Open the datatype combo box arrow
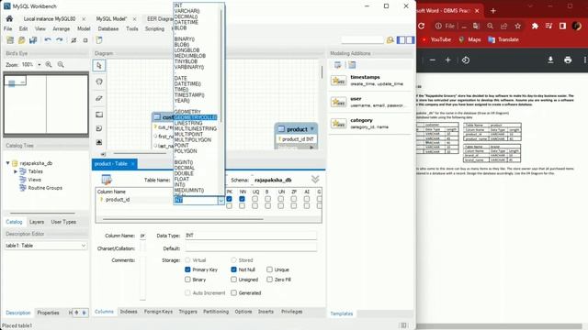This screenshot has height=330, width=588. [x=220, y=201]
